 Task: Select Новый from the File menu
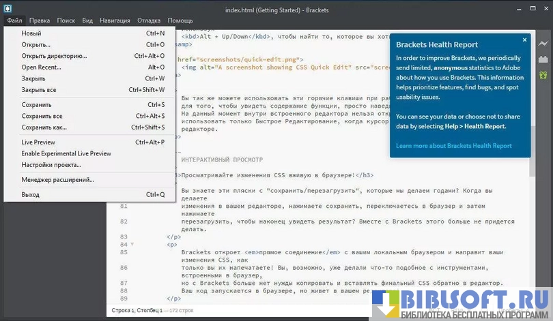pos(31,33)
